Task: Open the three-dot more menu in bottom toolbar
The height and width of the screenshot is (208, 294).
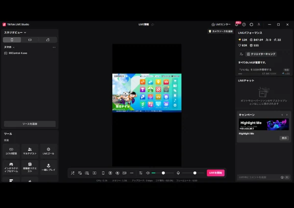Action: click(132, 173)
